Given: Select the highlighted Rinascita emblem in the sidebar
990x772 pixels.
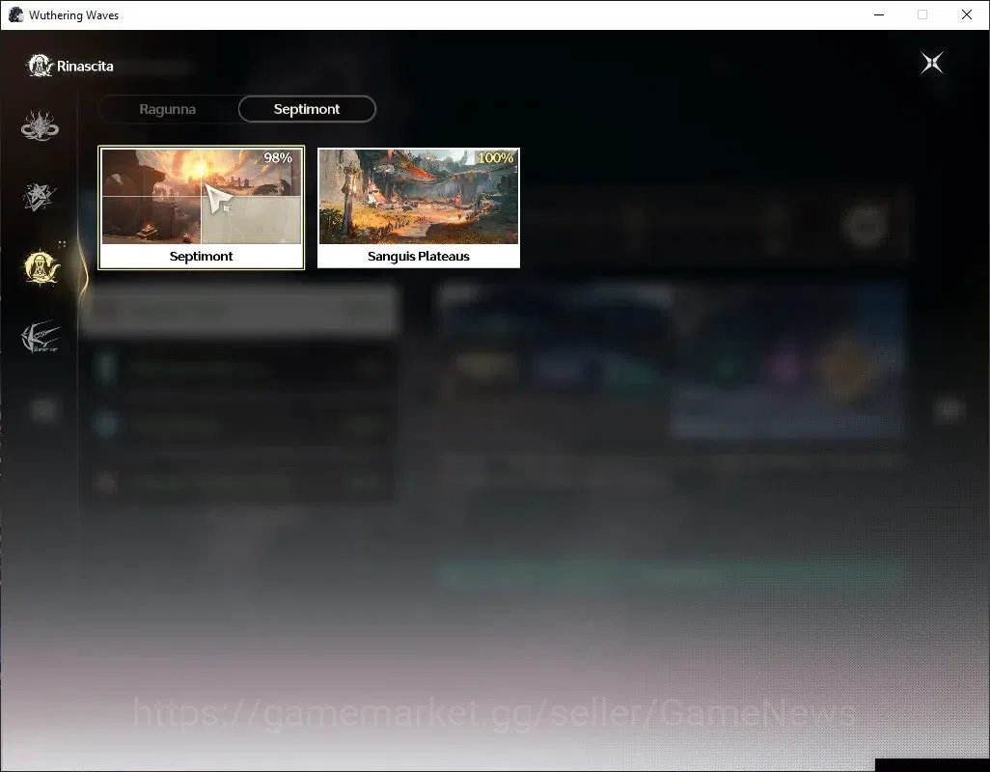Looking at the screenshot, I should pos(41,267).
